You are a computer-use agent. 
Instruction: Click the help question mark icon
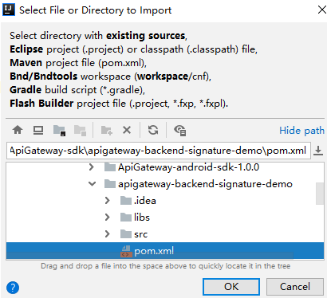point(13,288)
